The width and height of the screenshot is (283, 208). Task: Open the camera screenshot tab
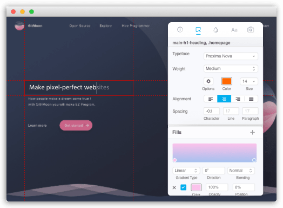point(251,30)
